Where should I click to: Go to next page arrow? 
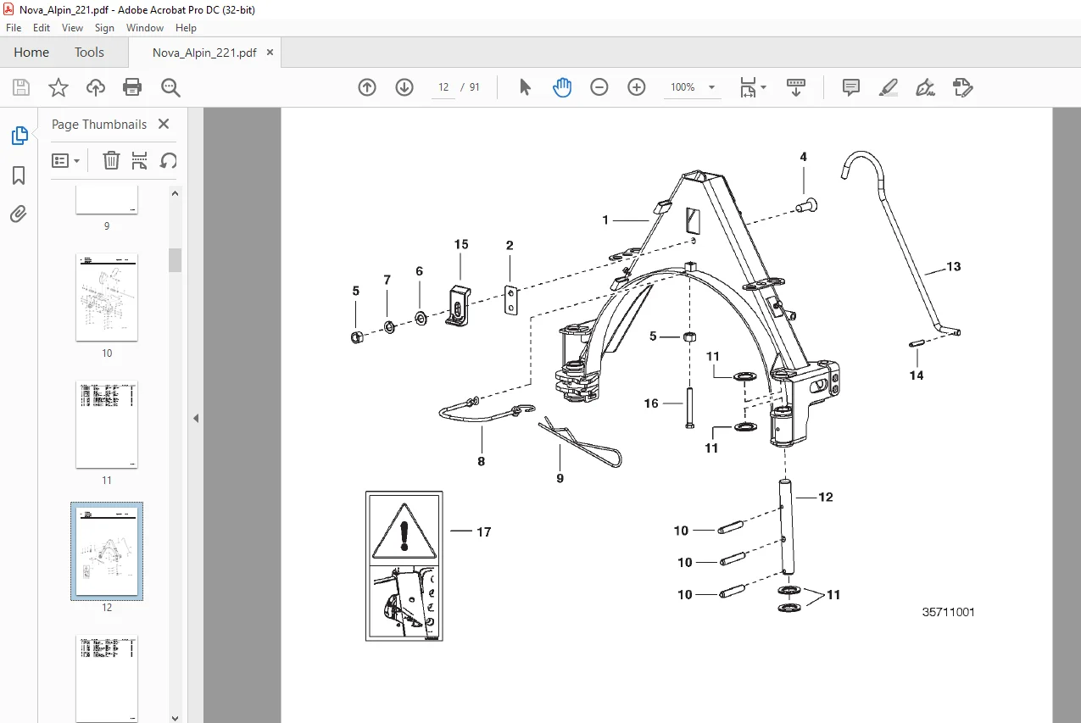(404, 87)
